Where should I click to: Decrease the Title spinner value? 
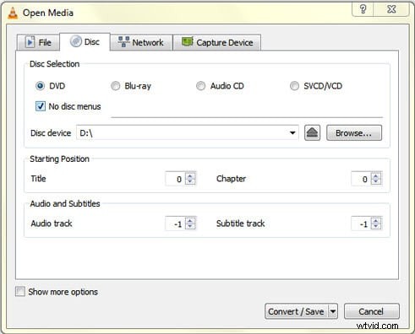190,181
